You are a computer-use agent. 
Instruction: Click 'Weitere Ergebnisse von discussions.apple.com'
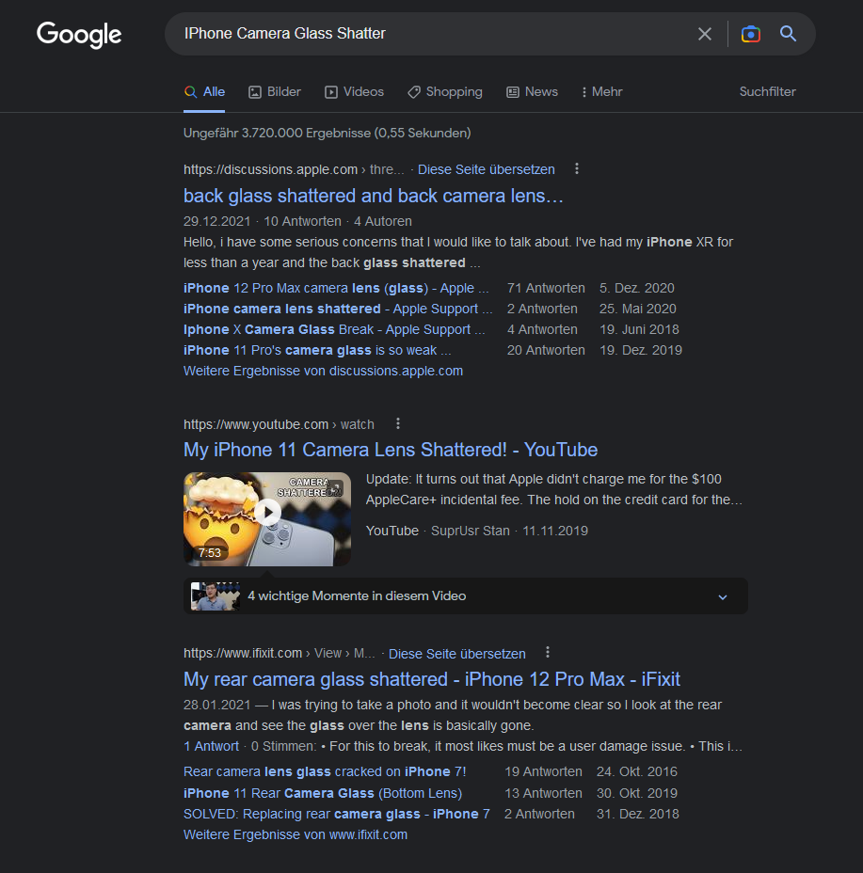[x=323, y=371]
